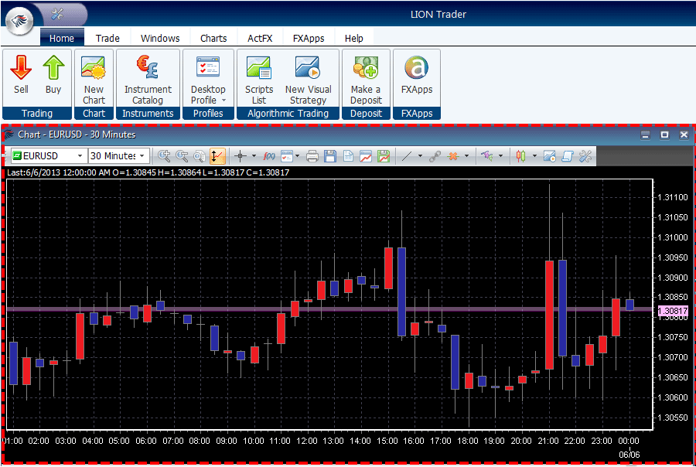Expand the line drawing tool dropdown

(x=420, y=156)
